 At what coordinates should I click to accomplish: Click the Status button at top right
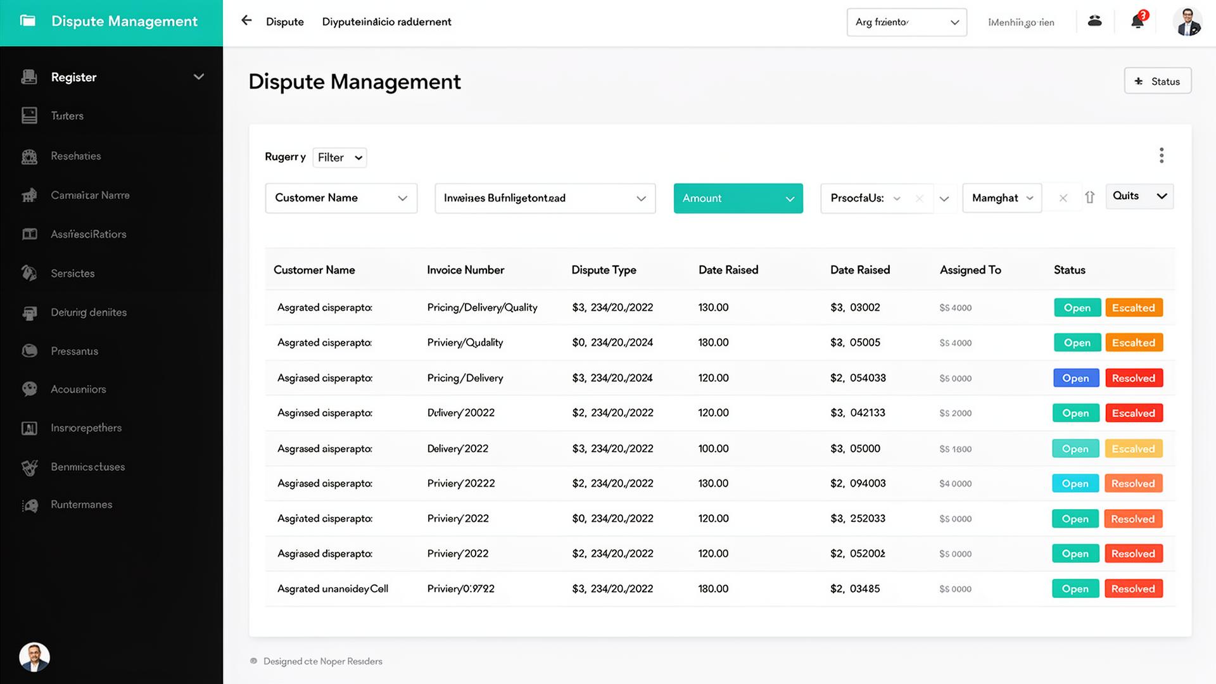coord(1158,81)
